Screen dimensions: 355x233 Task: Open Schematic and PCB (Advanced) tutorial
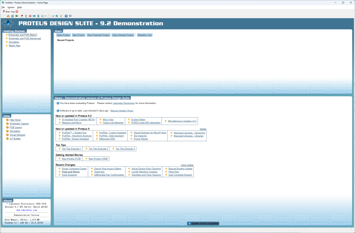point(25,38)
